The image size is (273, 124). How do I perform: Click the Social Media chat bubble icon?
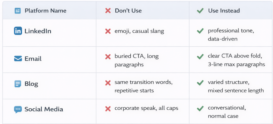pyautogui.click(x=18, y=109)
